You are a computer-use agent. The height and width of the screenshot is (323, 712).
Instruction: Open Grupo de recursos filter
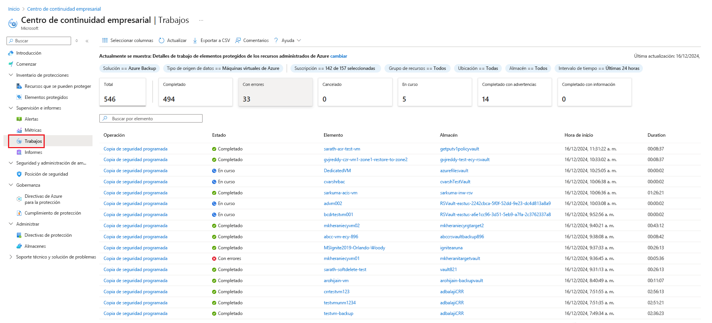417,68
